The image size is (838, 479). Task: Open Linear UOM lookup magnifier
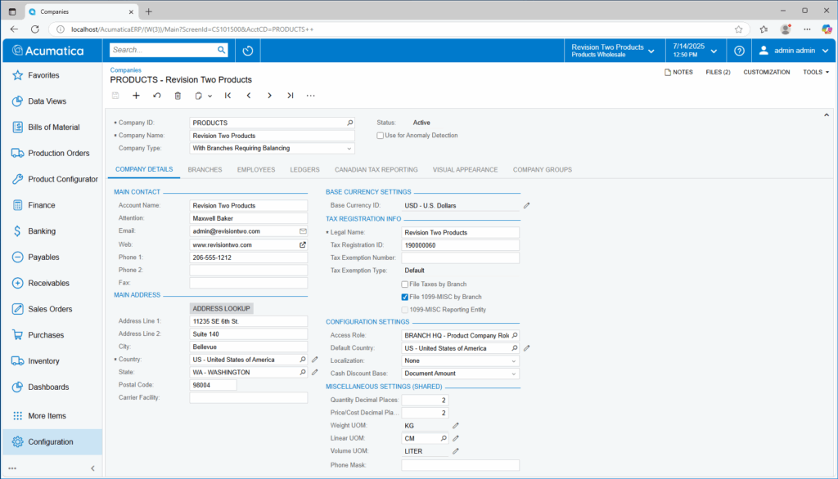click(x=444, y=438)
